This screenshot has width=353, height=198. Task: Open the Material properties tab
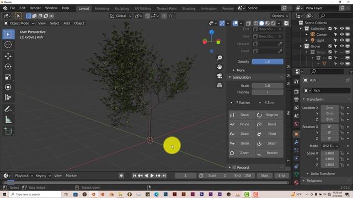(x=296, y=182)
